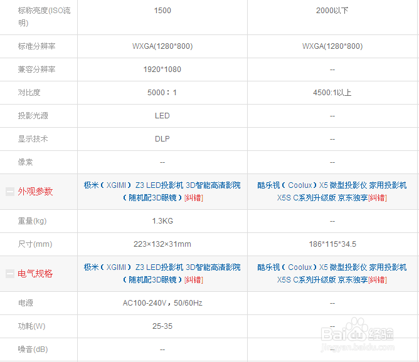
Task: Click the 1.3KG weight value
Action: 162,221
